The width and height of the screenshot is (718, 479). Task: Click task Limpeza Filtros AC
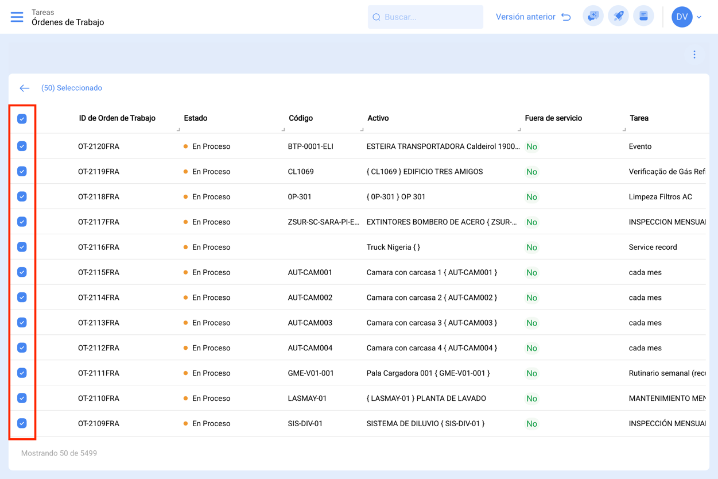point(661,197)
